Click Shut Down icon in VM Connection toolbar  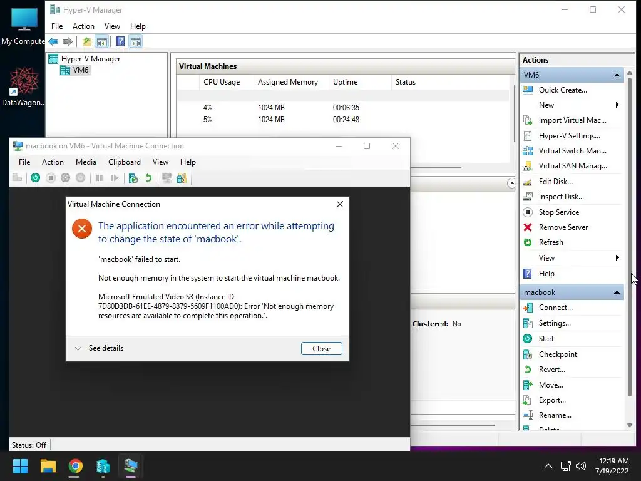tap(65, 178)
